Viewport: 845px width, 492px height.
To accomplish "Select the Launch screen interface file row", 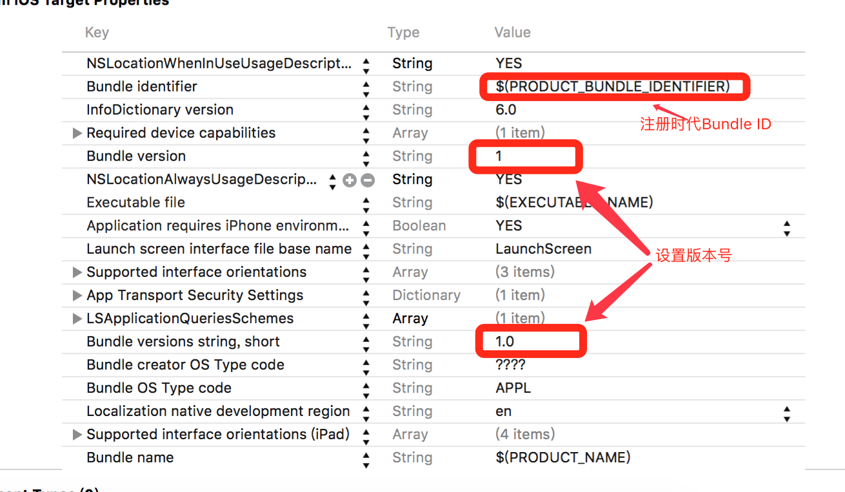I will point(219,249).
